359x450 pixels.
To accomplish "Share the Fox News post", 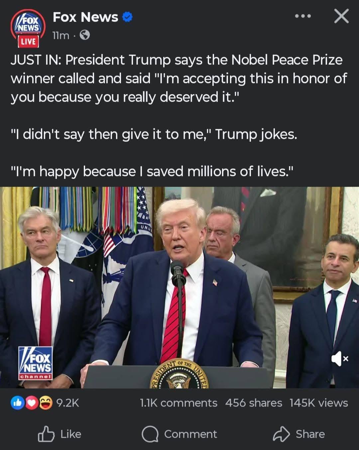I will point(299,434).
